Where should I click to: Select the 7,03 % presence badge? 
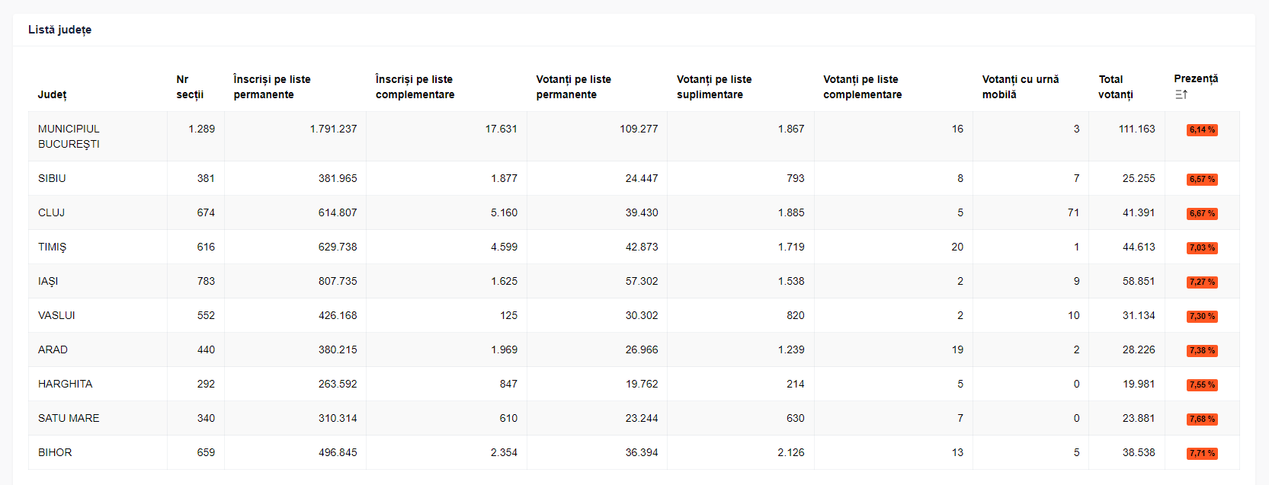[1202, 248]
